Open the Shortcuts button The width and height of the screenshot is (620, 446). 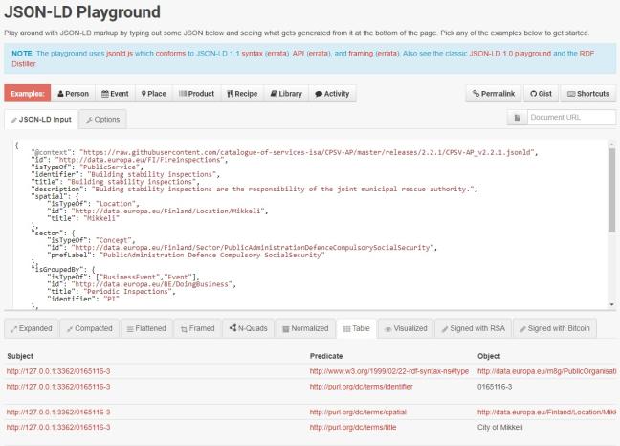click(588, 94)
